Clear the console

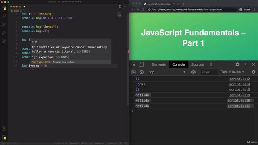pyautogui.click(x=141, y=72)
